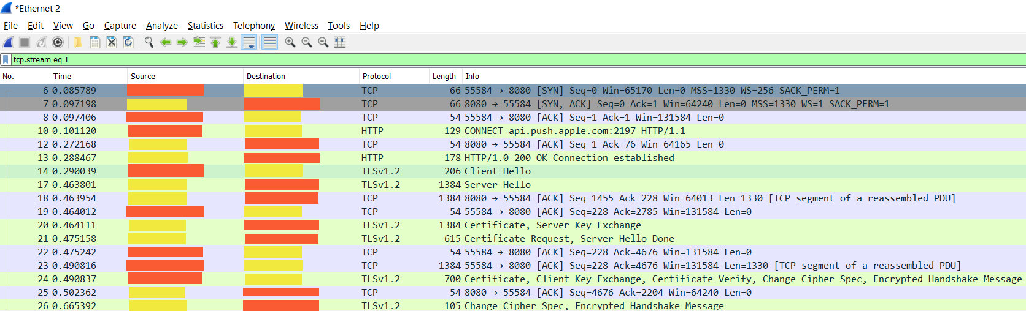The image size is (1026, 311).
Task: Sort by the Source column header
Action: coord(186,77)
